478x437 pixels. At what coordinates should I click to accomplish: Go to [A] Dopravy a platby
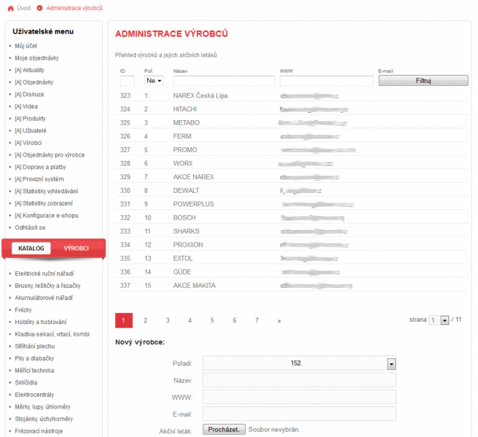(x=41, y=167)
